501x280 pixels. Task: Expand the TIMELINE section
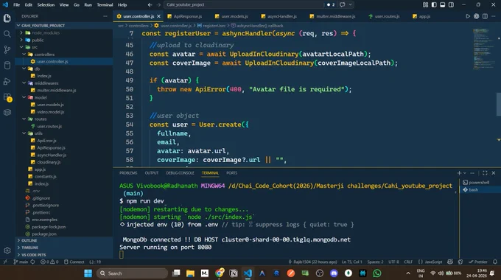29,248
